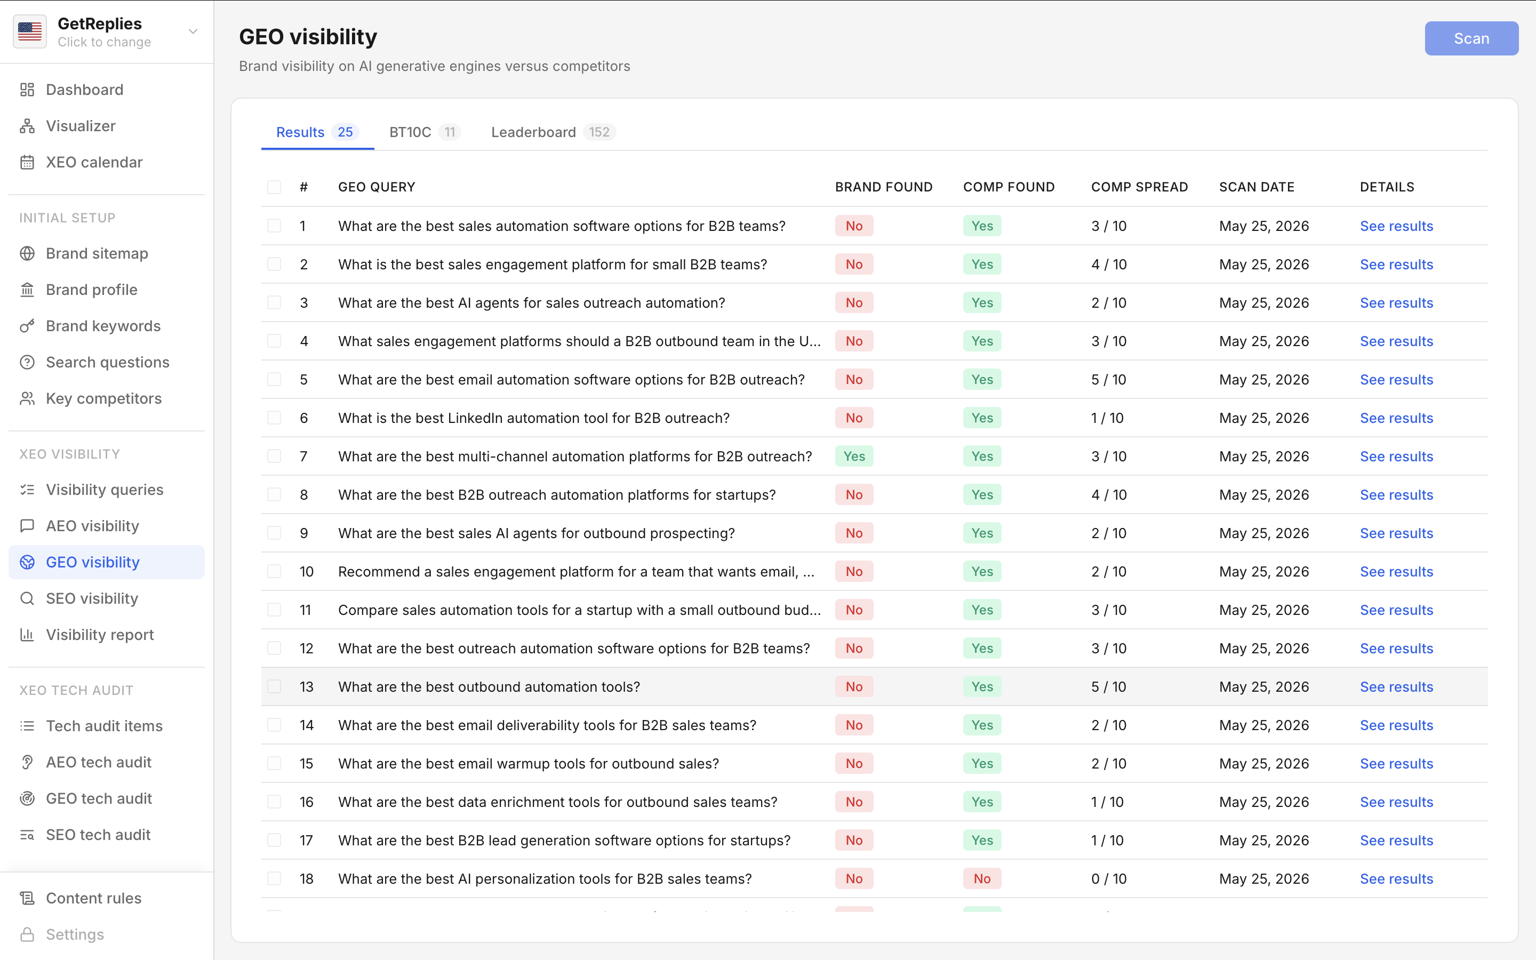Click the COMP FOUND column header
The image size is (1536, 960).
click(1009, 187)
